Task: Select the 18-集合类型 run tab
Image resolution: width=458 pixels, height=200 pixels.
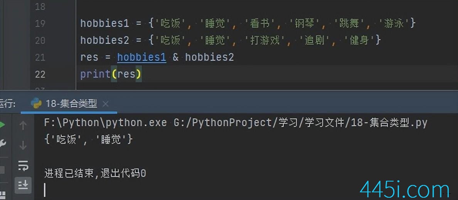Action: (x=71, y=103)
